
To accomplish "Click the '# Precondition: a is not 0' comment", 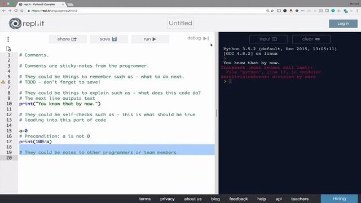I will point(54,136).
